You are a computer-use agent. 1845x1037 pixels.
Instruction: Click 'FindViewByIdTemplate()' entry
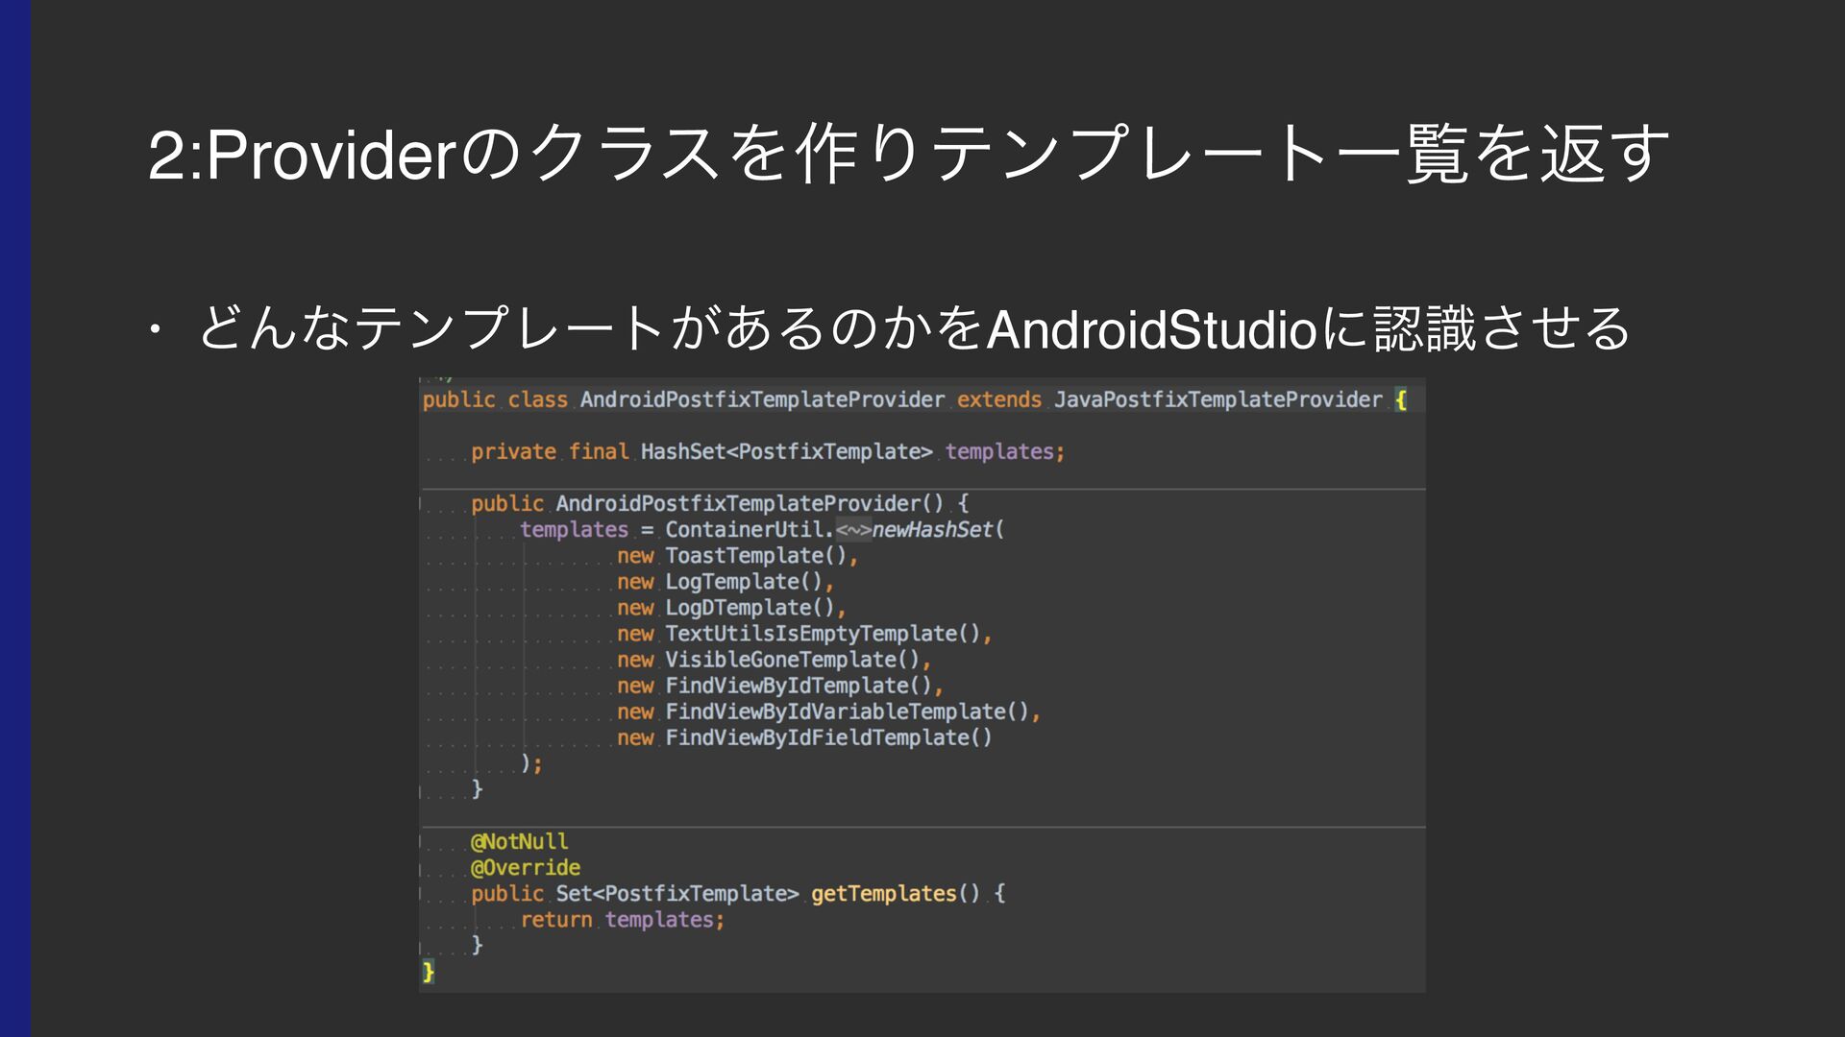click(x=799, y=685)
